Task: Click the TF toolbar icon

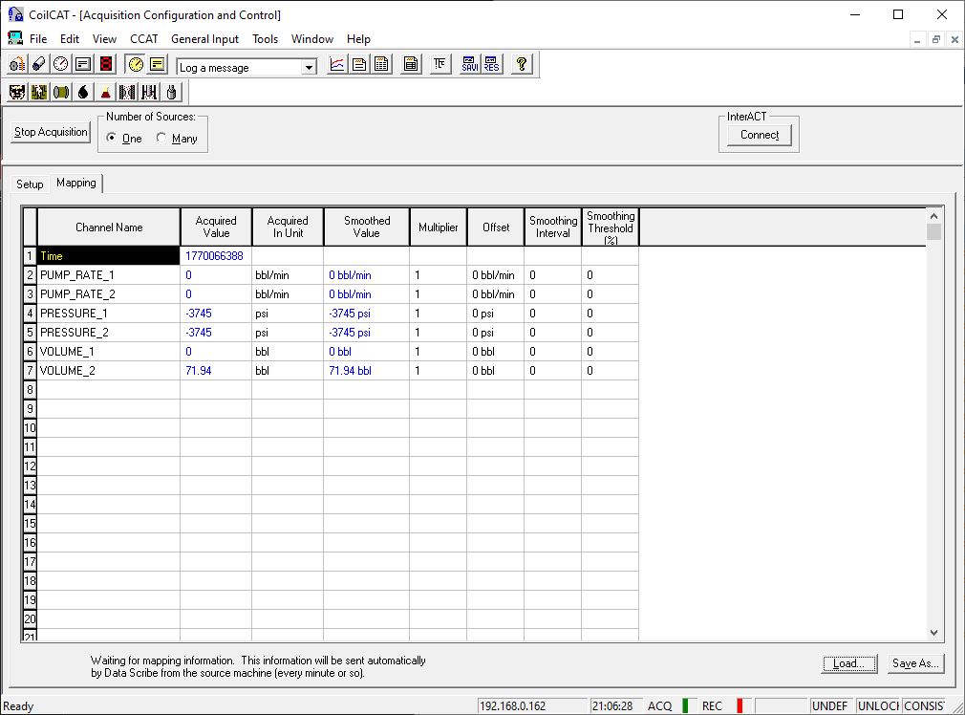Action: click(x=440, y=65)
